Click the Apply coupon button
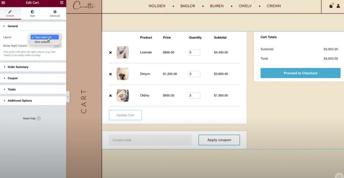Viewport: 344px width, 178px height. pos(219,140)
